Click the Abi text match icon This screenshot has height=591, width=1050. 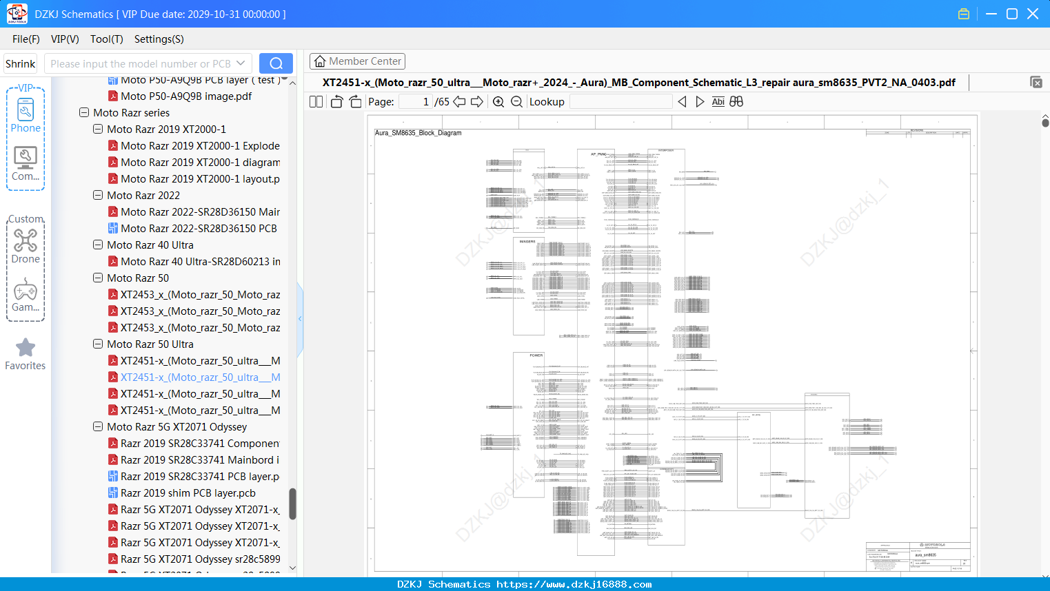[x=718, y=102]
